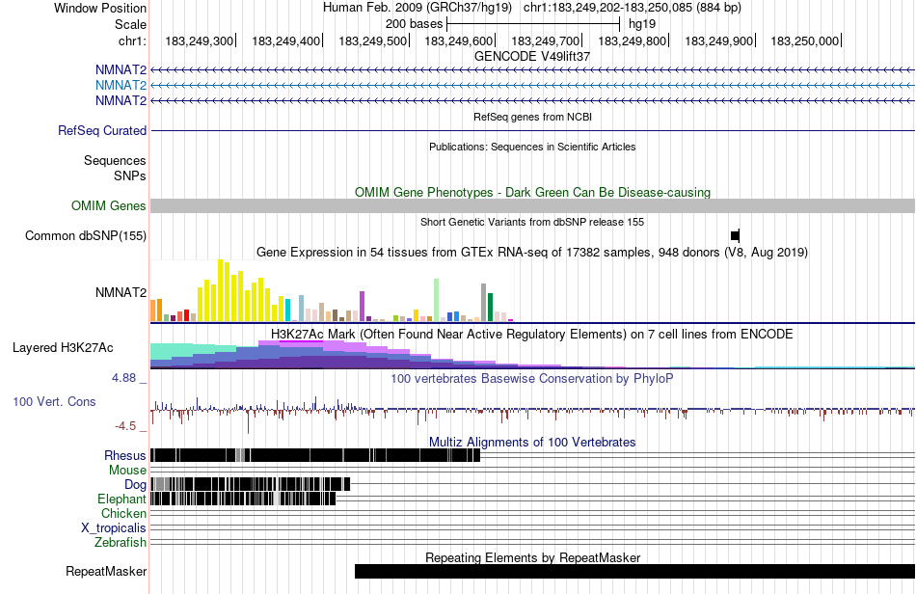This screenshot has height=594, width=916.
Task: Click the SNPs track label
Action: pyautogui.click(x=130, y=175)
